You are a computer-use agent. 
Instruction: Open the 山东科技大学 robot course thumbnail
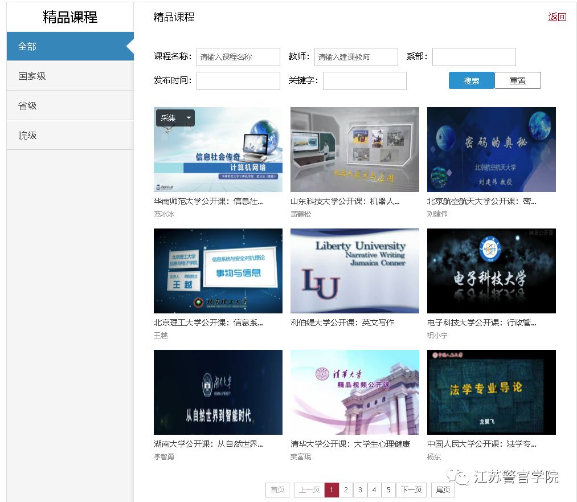click(x=355, y=149)
